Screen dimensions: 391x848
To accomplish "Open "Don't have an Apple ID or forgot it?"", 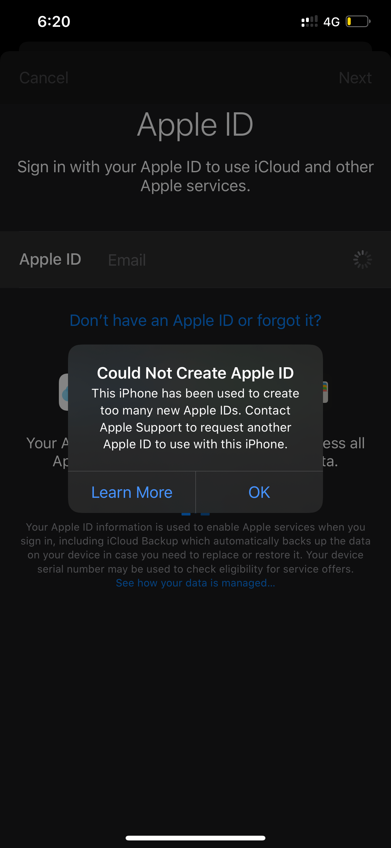I will (195, 320).
